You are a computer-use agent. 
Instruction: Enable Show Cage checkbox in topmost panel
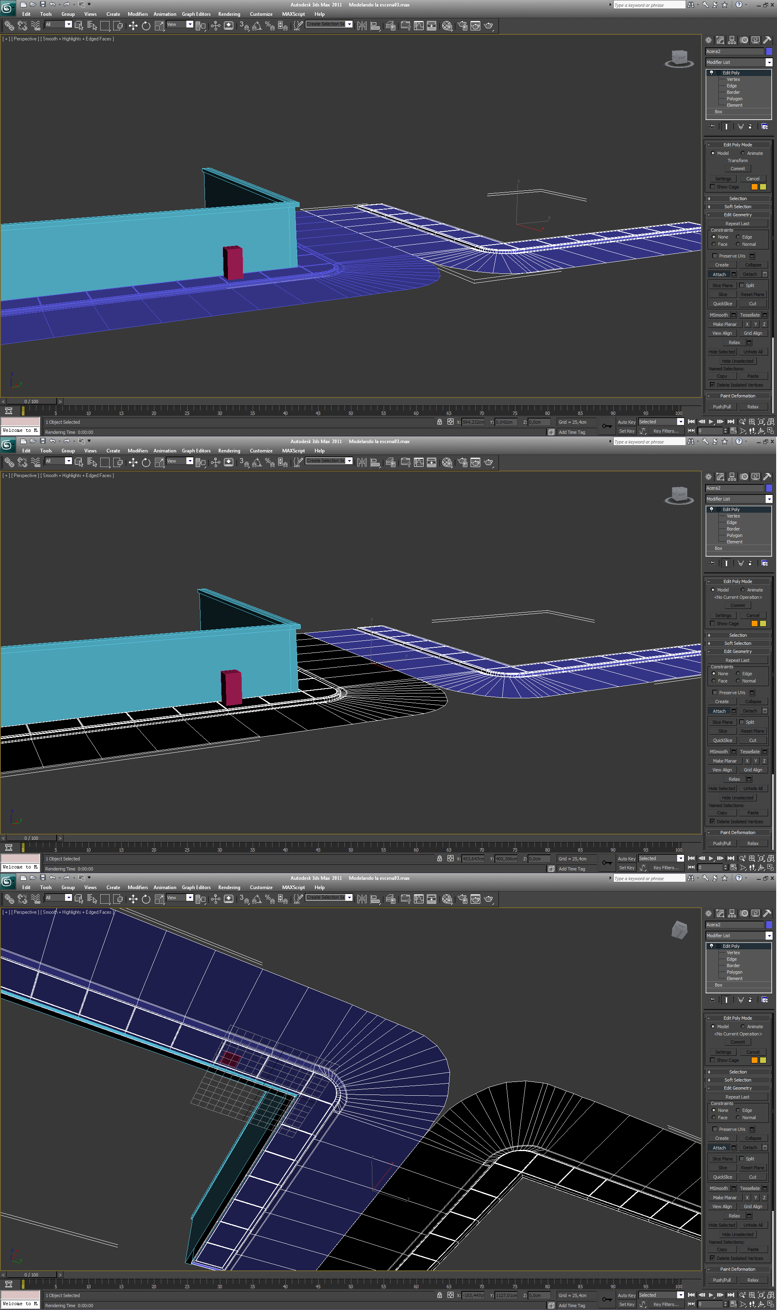(713, 187)
